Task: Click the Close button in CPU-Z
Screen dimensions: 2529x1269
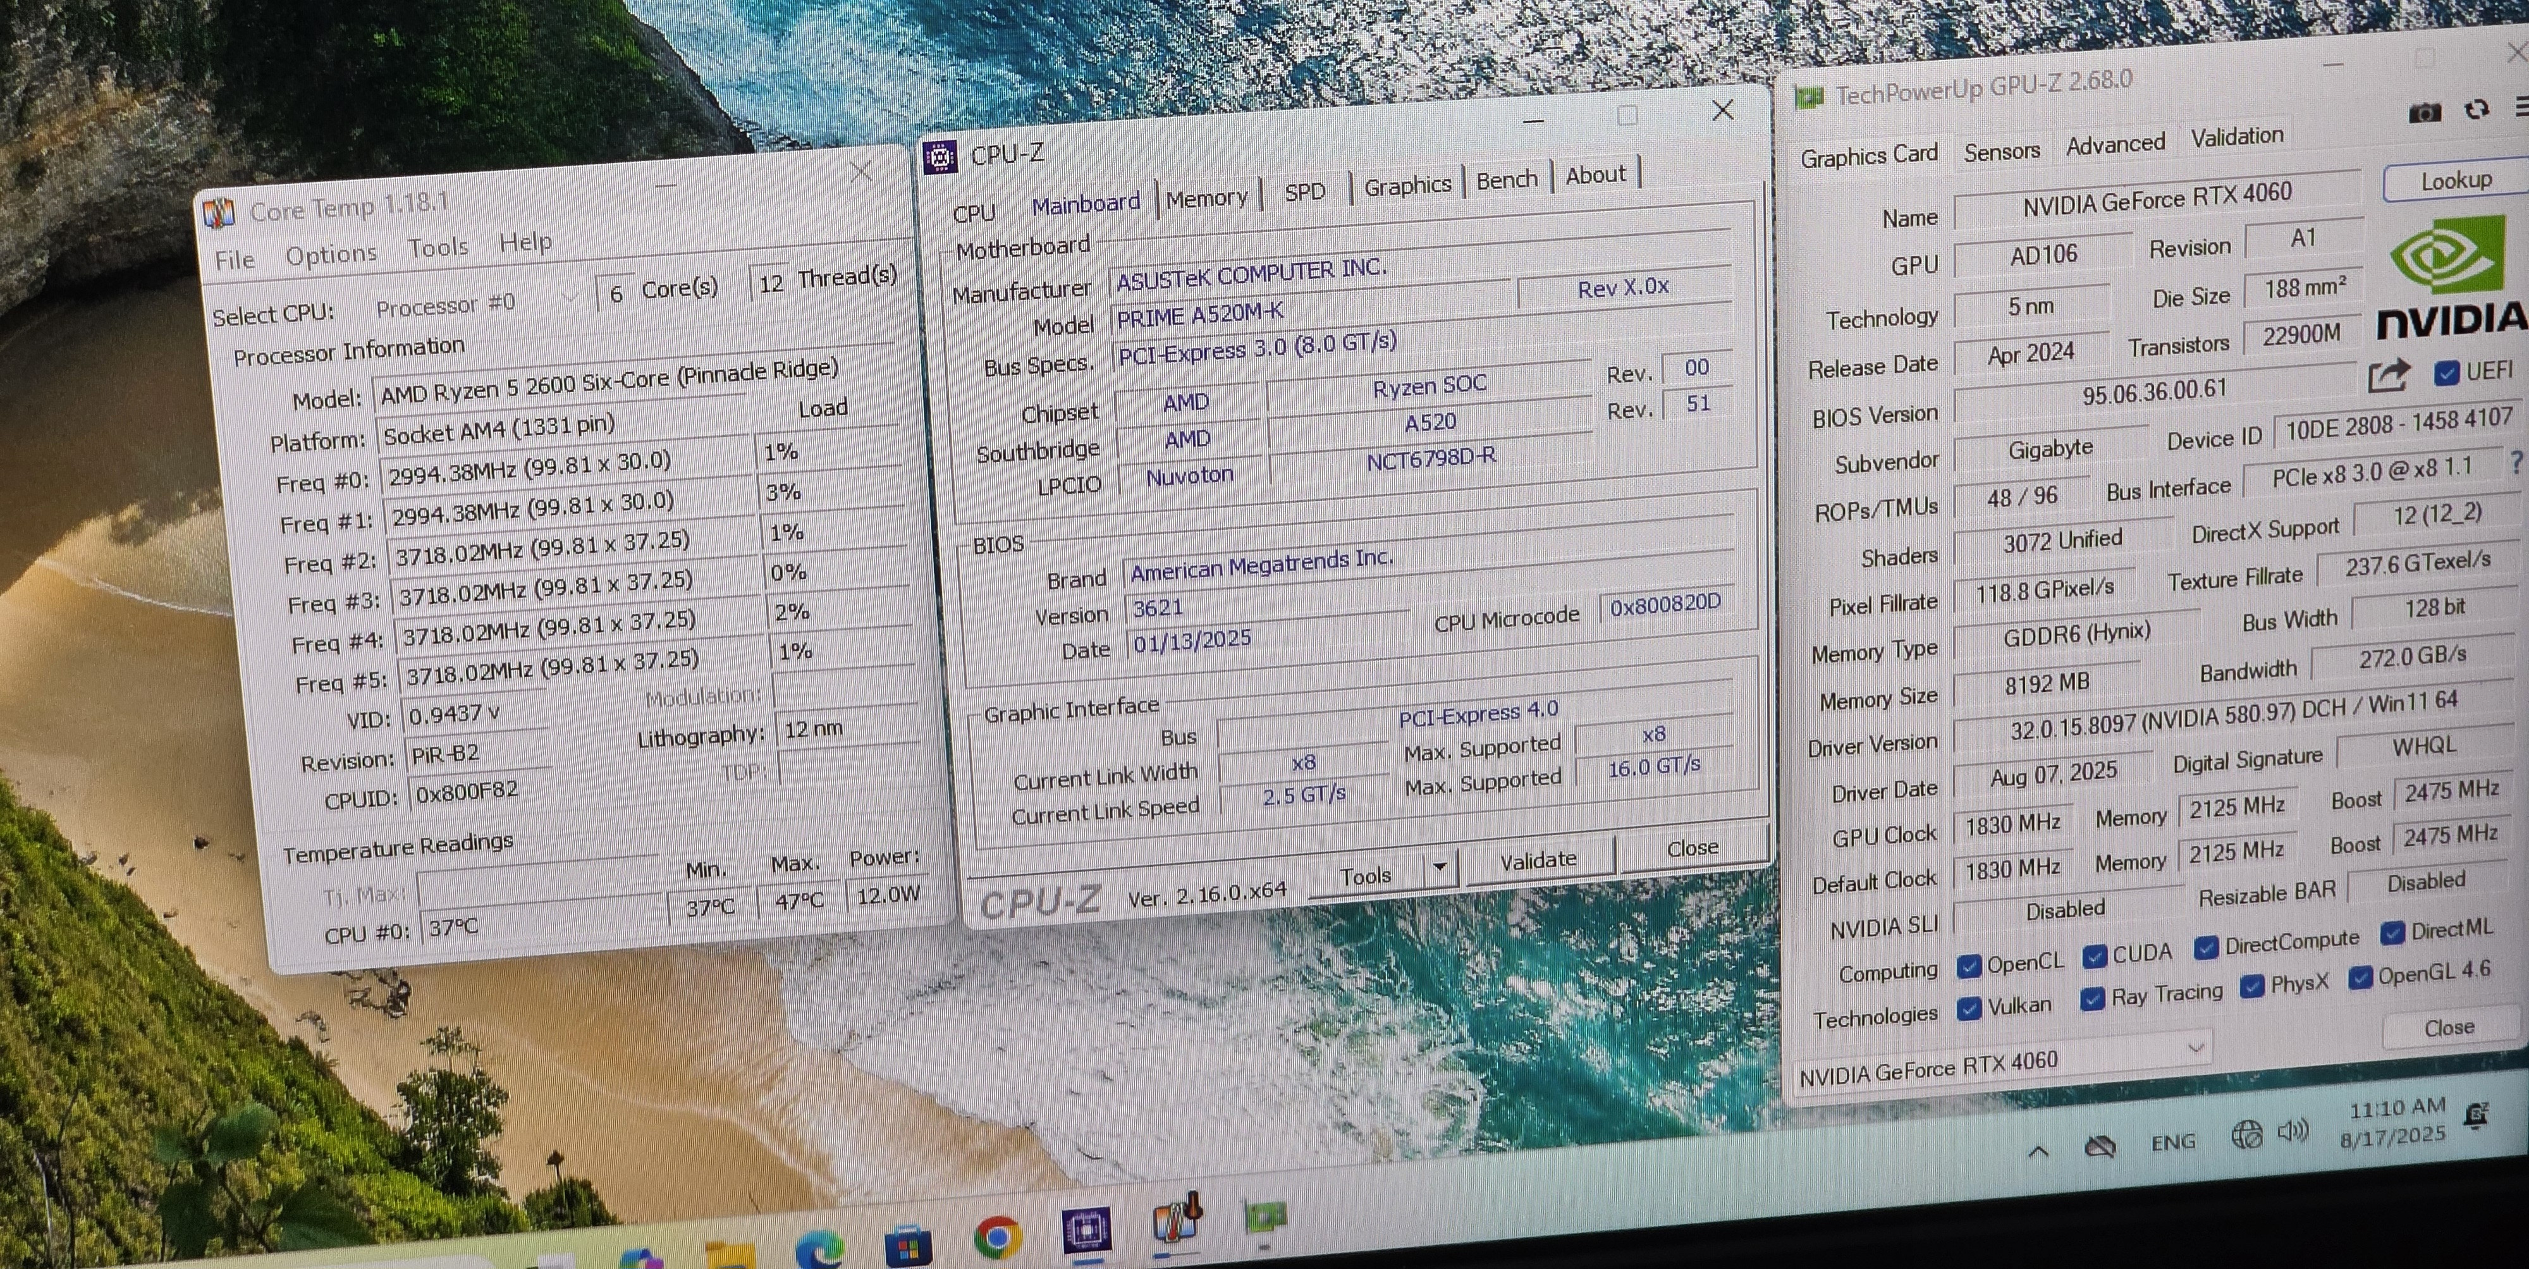Action: (1693, 848)
